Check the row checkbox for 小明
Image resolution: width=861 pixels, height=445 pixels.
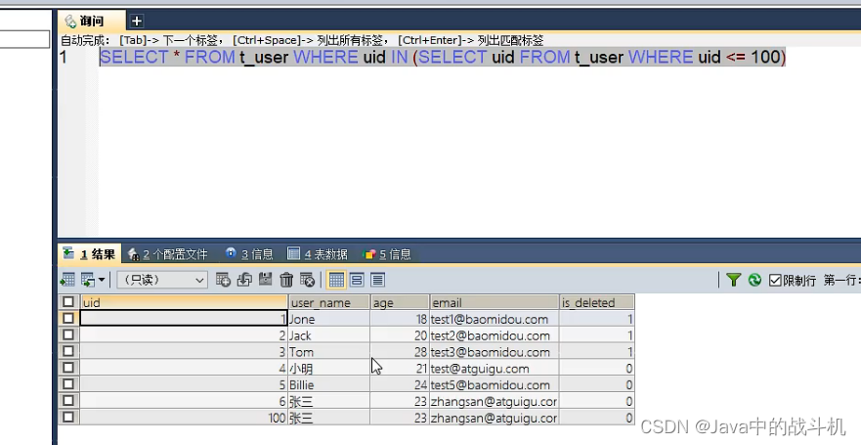[x=68, y=368]
